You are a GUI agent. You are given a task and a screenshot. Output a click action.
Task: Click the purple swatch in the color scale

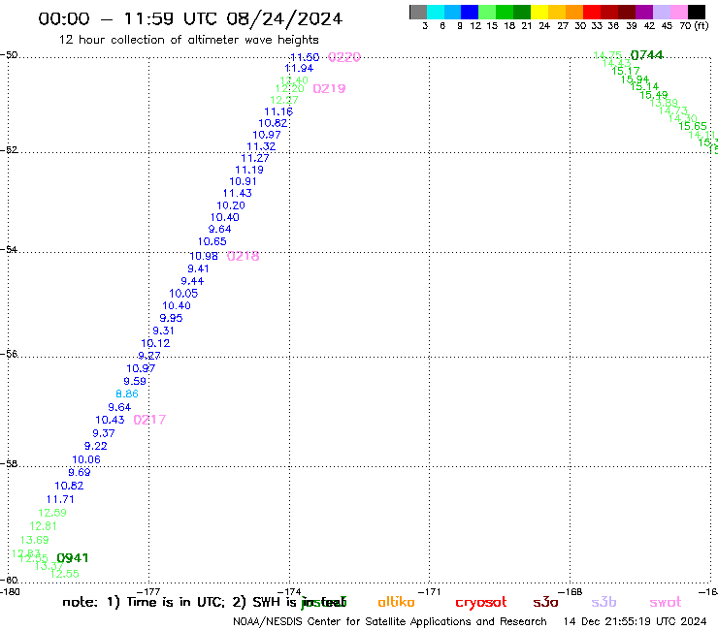pos(644,12)
